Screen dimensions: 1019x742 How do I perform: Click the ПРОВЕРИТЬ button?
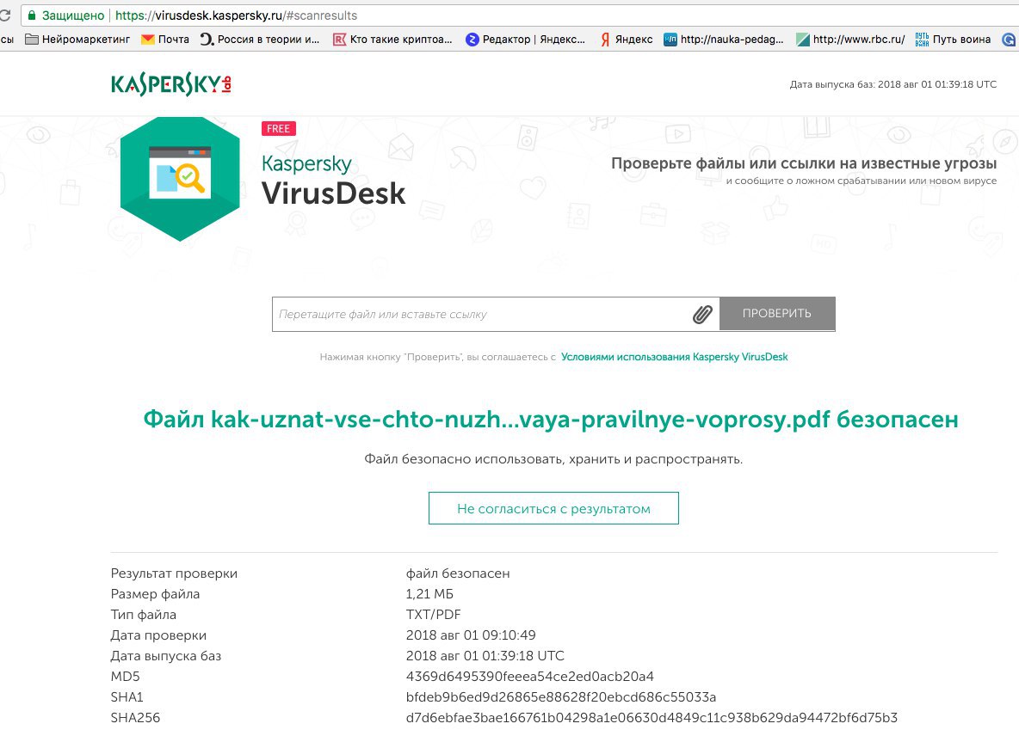(x=777, y=314)
